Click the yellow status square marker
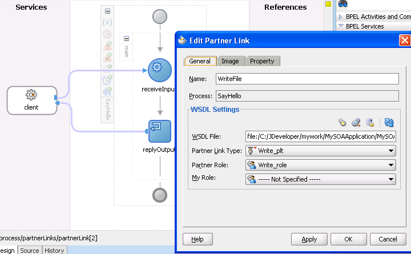This screenshot has height=254, width=411. pos(328,4)
